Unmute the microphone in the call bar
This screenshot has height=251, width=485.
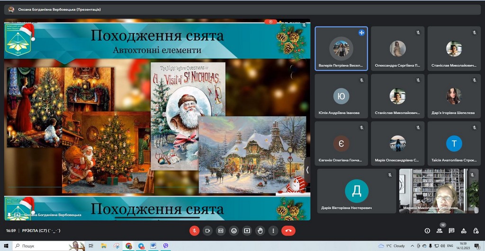(x=194, y=231)
